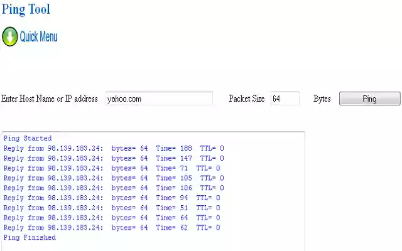Click the Packet Size field showing 64

click(285, 99)
